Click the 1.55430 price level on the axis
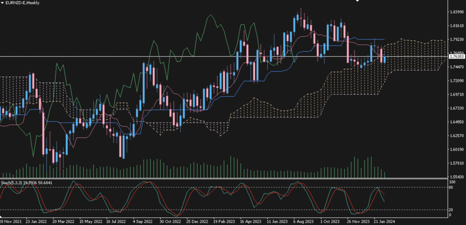The image size is (466, 225). click(456, 177)
